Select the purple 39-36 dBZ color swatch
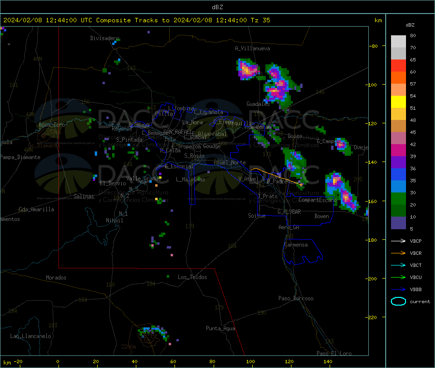435x368 pixels. coord(398,162)
